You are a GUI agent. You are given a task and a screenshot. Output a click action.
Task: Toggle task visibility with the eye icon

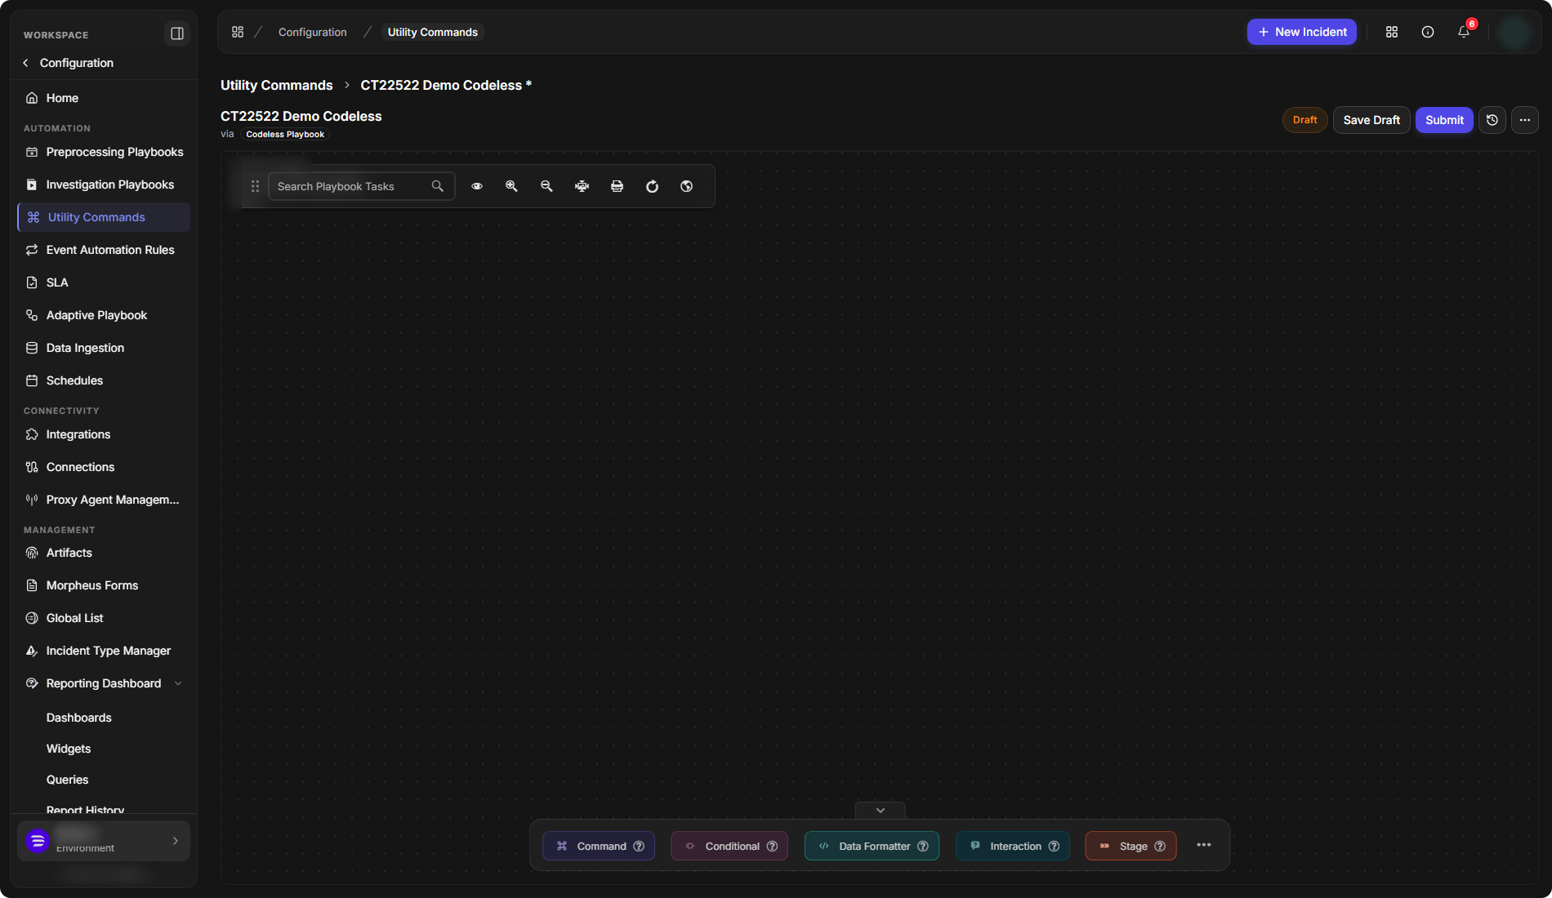pyautogui.click(x=477, y=186)
